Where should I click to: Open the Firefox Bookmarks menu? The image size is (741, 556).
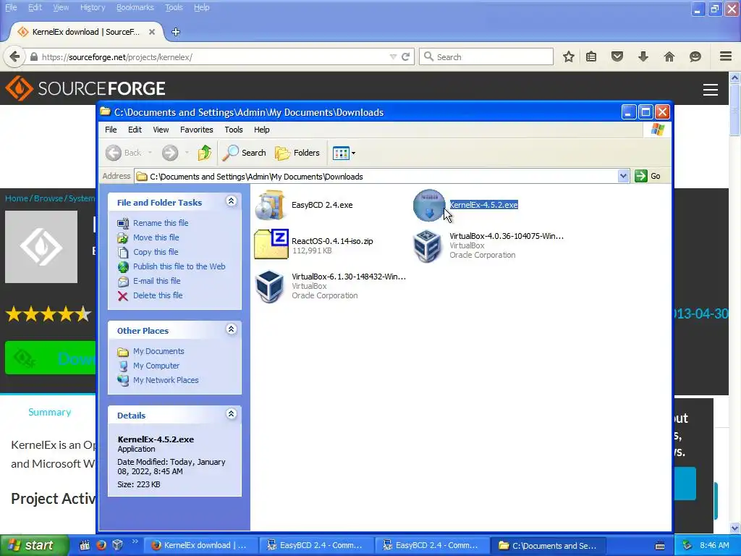135,7
